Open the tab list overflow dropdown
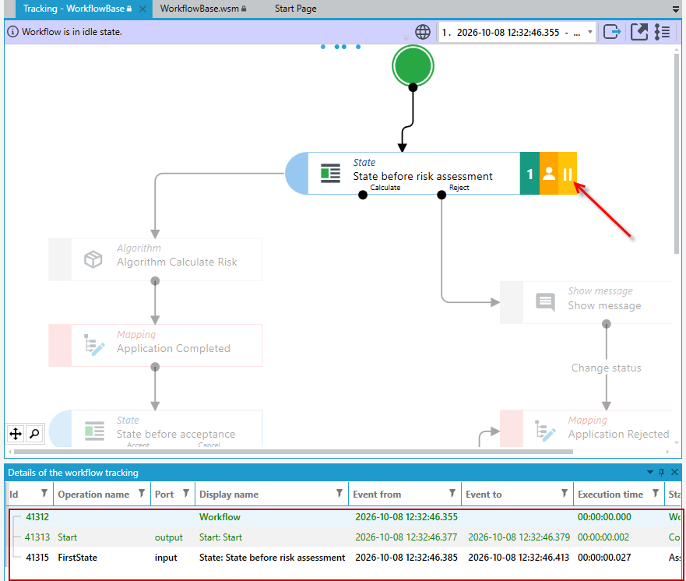 [676, 9]
